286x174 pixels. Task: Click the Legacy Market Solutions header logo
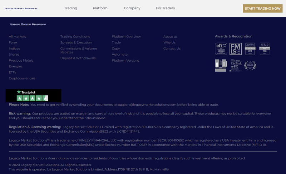[x=21, y=9]
